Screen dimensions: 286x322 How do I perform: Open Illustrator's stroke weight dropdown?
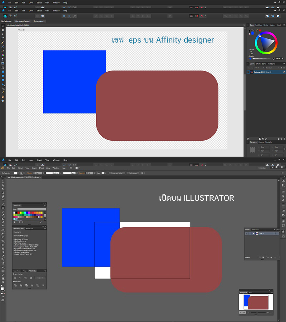pyautogui.click(x=43, y=173)
